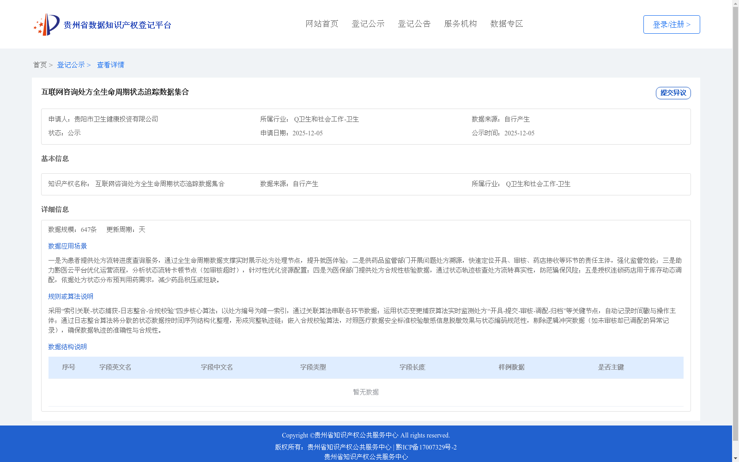The width and height of the screenshot is (739, 462).
Task: Click the 规则或算法说明 heading
Action: [x=71, y=297]
